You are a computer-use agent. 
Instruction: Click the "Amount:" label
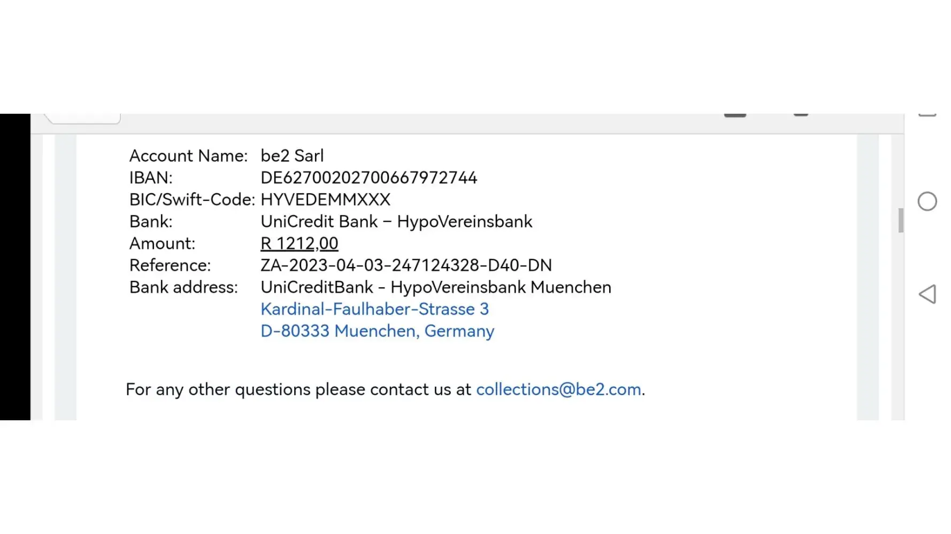162,244
